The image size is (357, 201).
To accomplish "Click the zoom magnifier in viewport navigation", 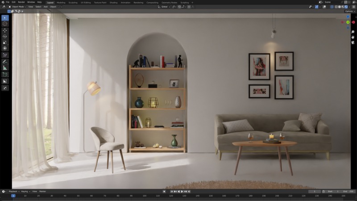I will coord(353,32).
